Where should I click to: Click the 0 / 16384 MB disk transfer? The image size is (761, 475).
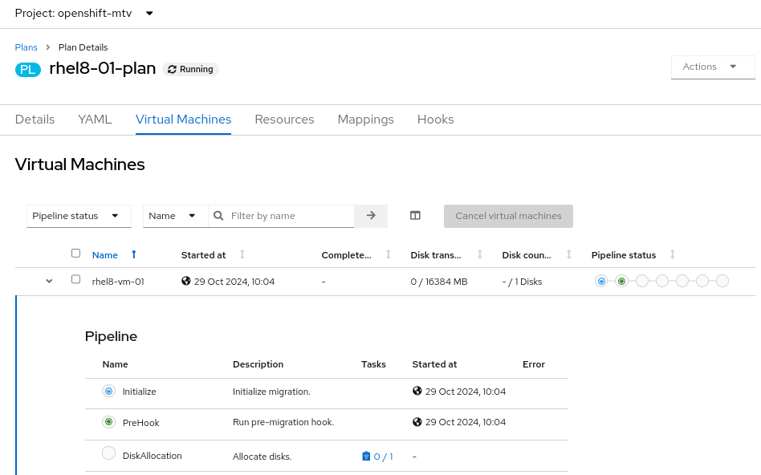pos(439,282)
